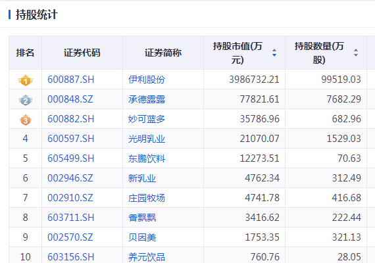Open stock code 002570.SZ
This screenshot has width=375, height=263.
70,237
